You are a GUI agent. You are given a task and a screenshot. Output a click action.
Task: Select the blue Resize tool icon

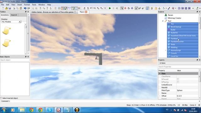click(x=132, y=8)
